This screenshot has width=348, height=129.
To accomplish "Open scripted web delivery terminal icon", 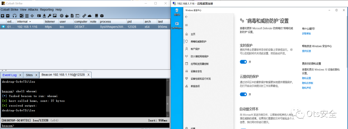I will coord(77,16).
